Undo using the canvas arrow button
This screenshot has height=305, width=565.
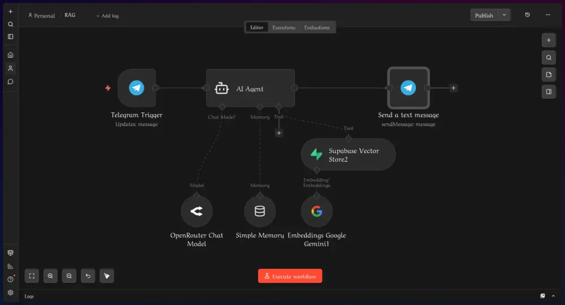(x=88, y=276)
